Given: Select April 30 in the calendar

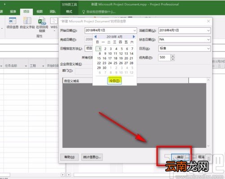Looking at the screenshot, I should [x=104, y=68].
